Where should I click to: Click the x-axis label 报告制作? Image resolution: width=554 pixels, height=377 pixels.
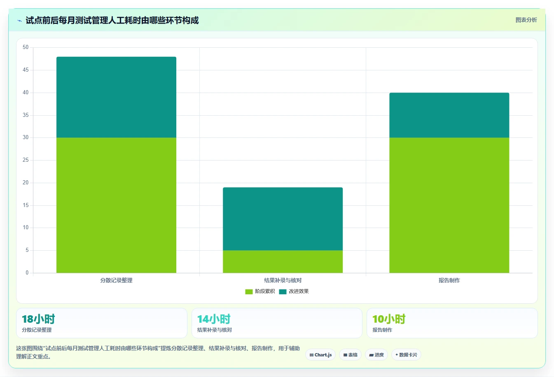[x=449, y=280]
